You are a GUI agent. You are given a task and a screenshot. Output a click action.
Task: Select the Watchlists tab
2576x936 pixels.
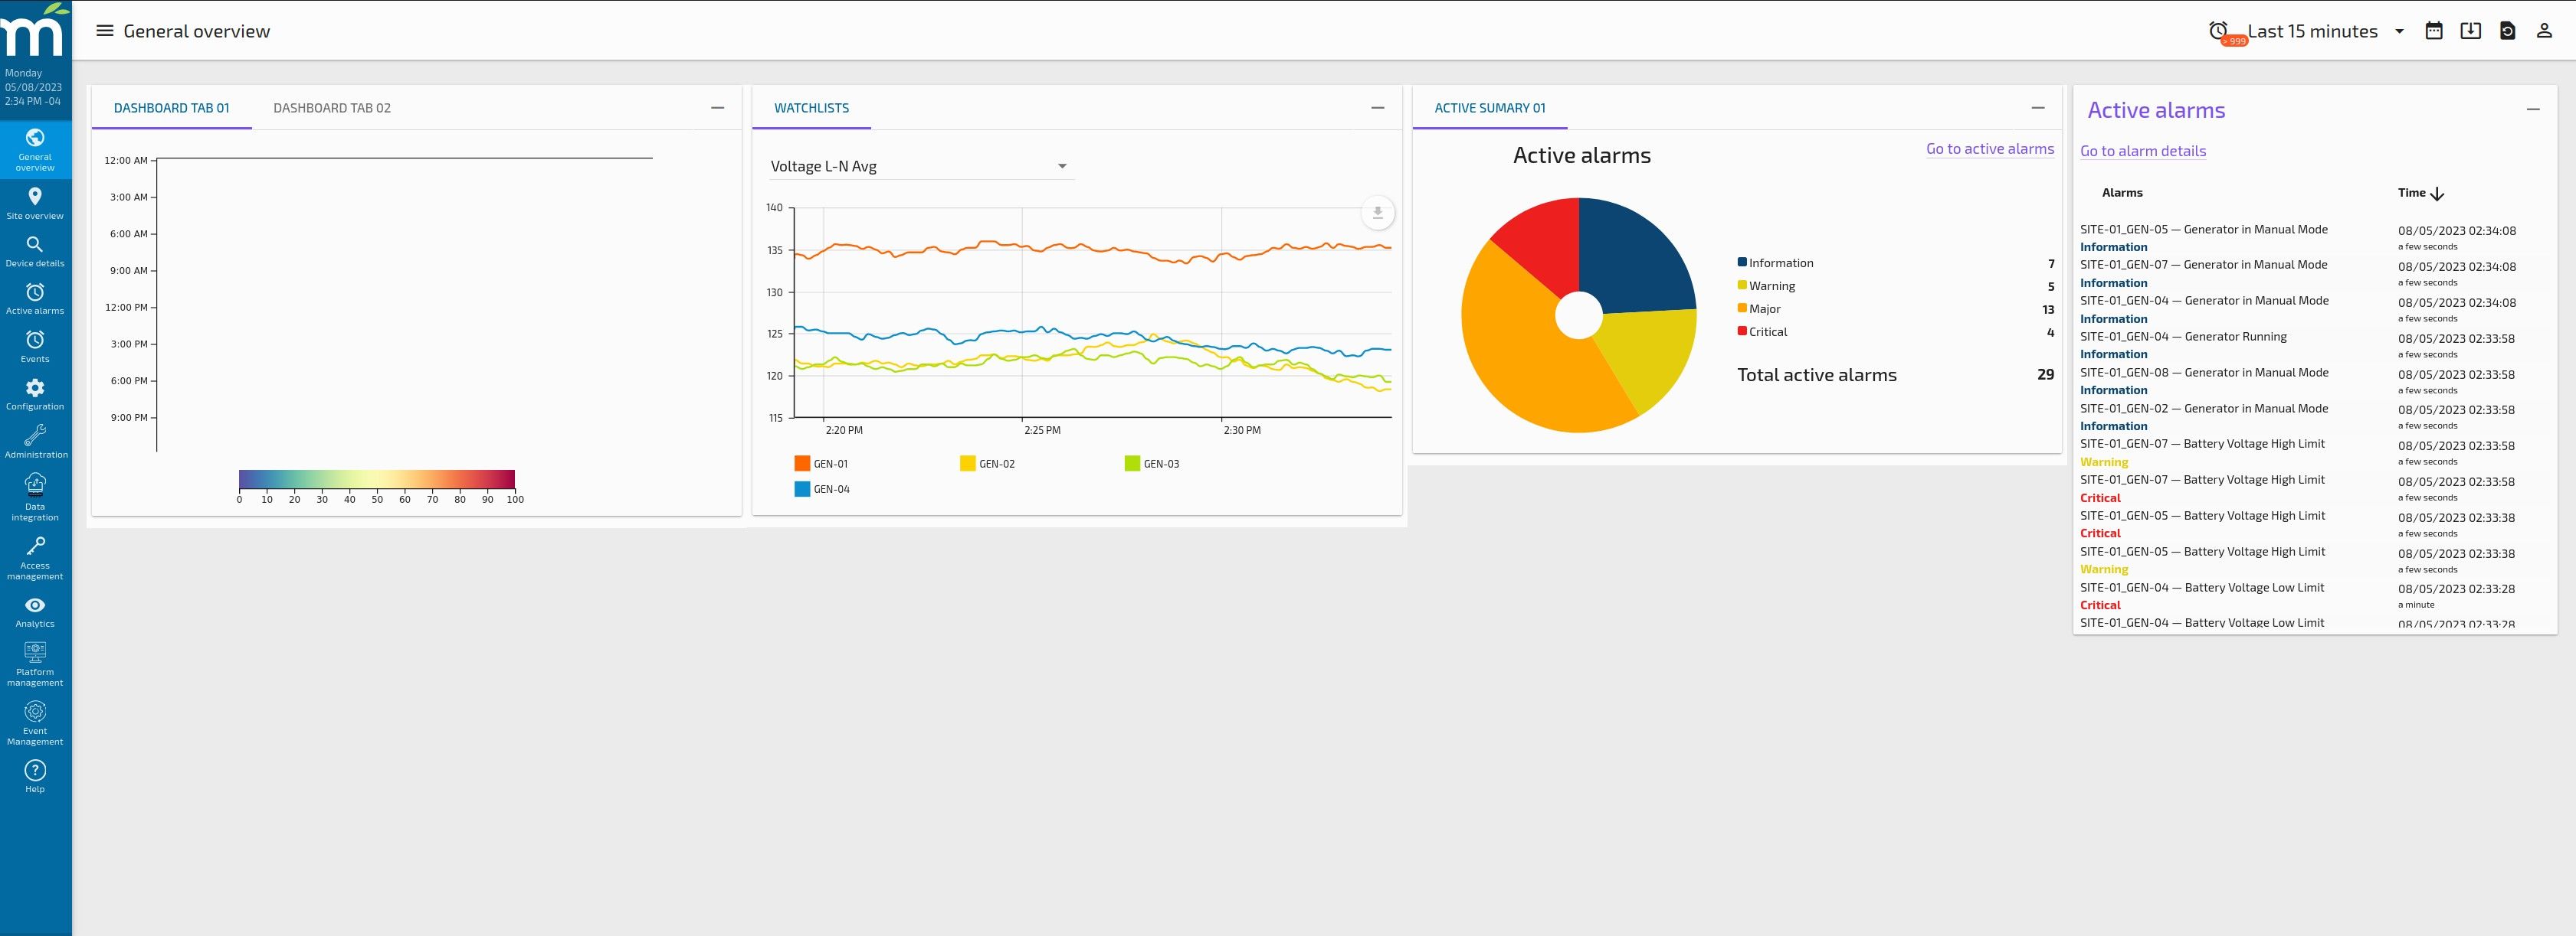point(811,108)
